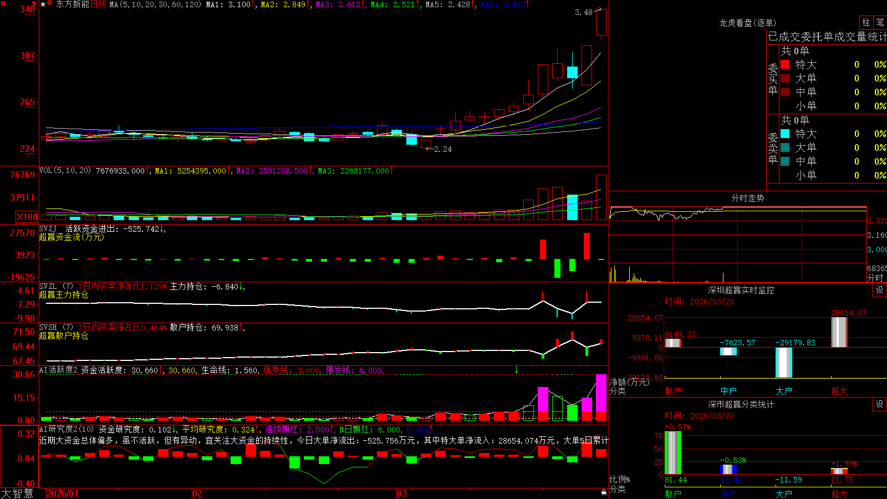This screenshot has height=499, width=887.
Task: Click the stock name 东方新能
Action: [x=73, y=4]
